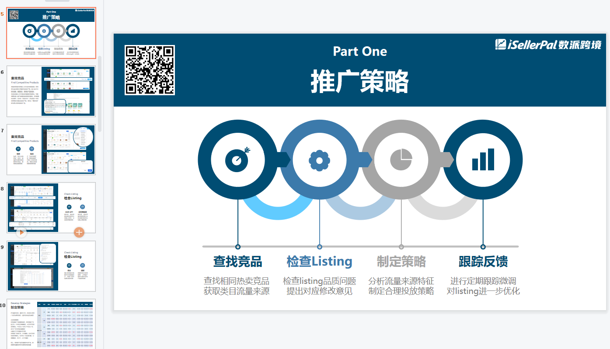Open slide 8 thumbnail 检查Listing
This screenshot has width=610, height=349.
click(x=51, y=207)
